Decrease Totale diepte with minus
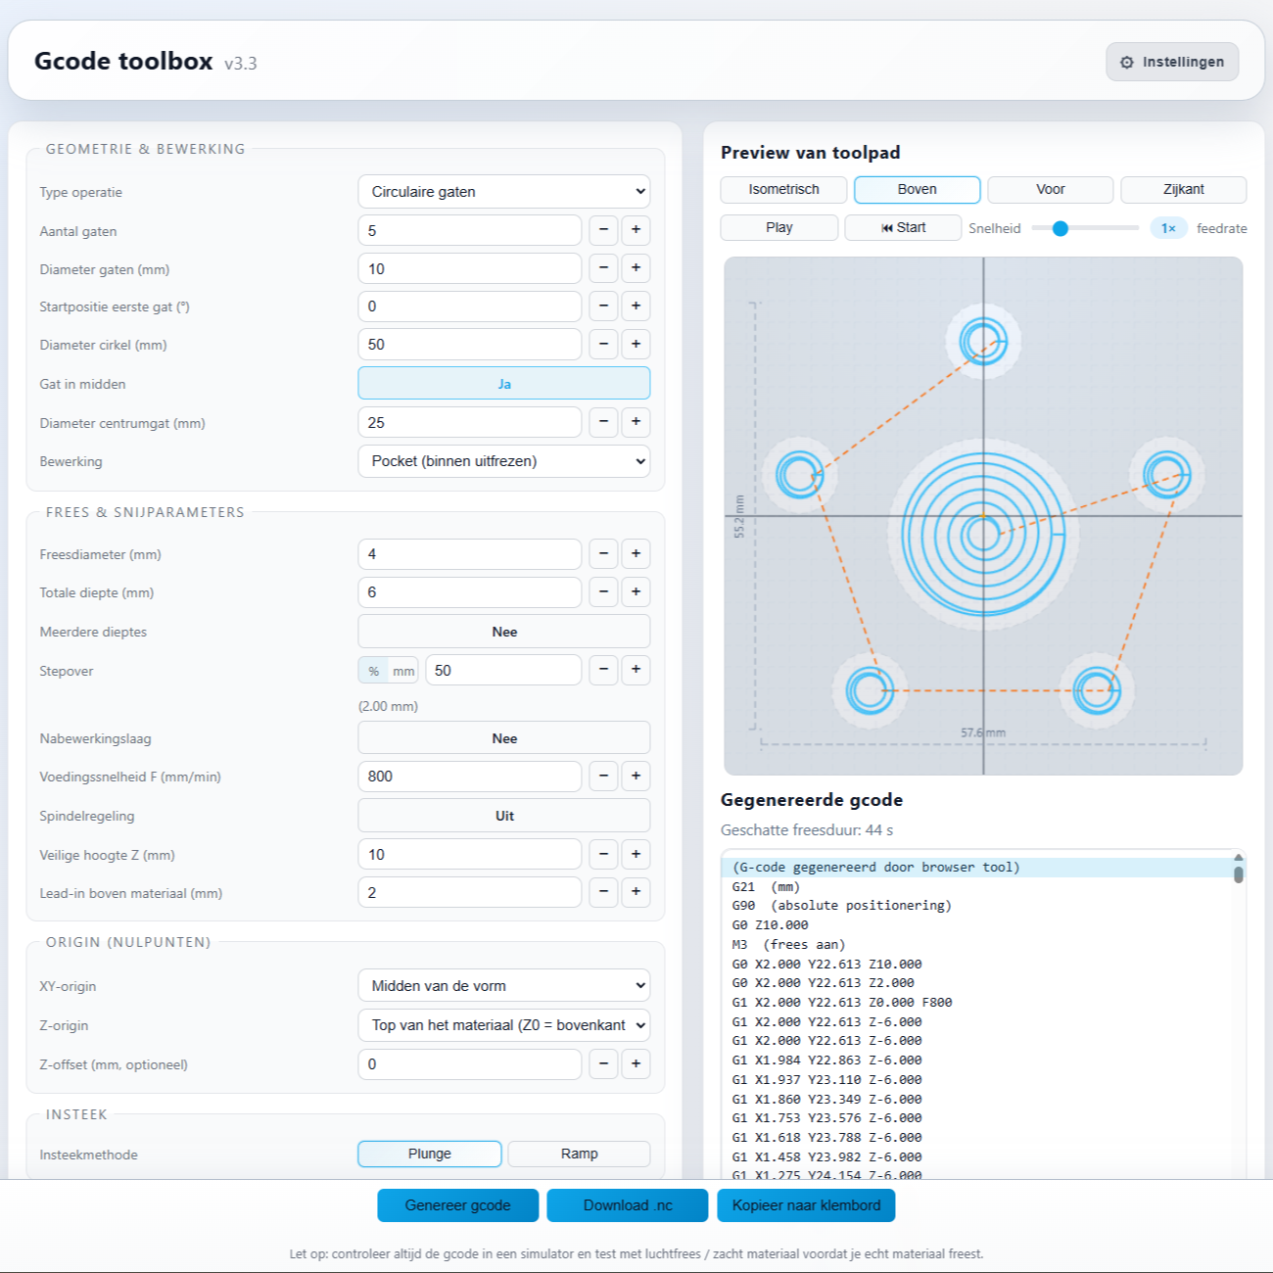The height and width of the screenshot is (1273, 1273). (x=603, y=592)
